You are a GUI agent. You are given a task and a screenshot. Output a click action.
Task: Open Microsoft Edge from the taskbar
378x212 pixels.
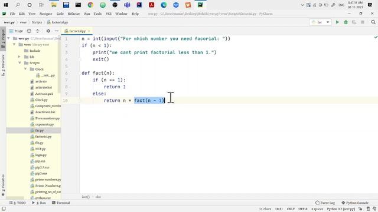pyautogui.click(x=164, y=5)
